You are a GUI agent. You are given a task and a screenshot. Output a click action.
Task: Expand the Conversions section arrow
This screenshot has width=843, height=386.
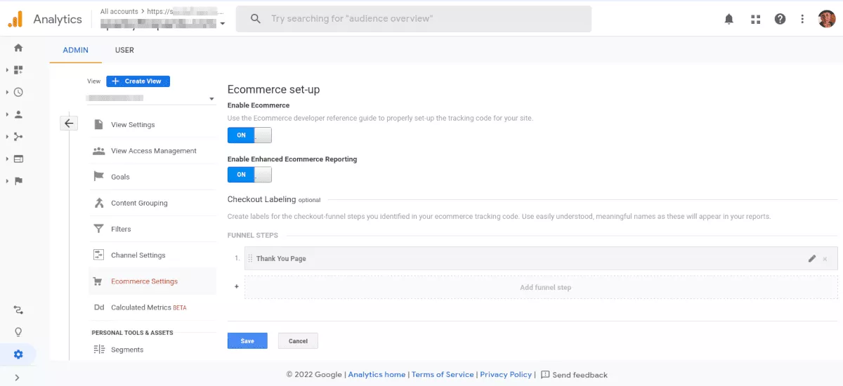click(7, 181)
